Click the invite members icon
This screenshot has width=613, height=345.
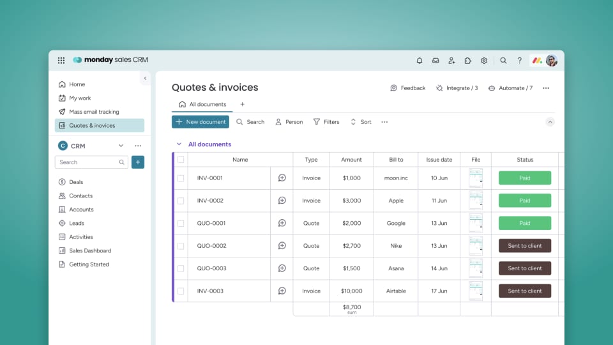(x=451, y=61)
